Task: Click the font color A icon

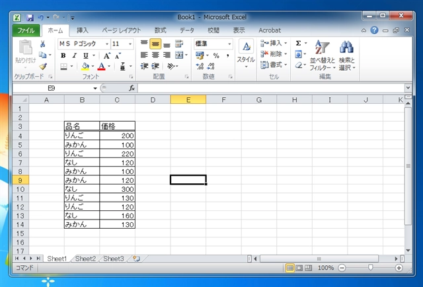Action: pos(101,66)
